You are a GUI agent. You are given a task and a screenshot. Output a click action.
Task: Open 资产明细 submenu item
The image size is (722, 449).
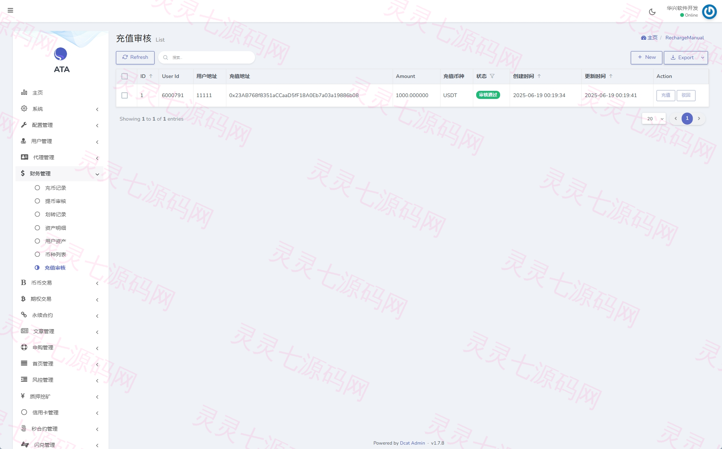[x=56, y=228]
